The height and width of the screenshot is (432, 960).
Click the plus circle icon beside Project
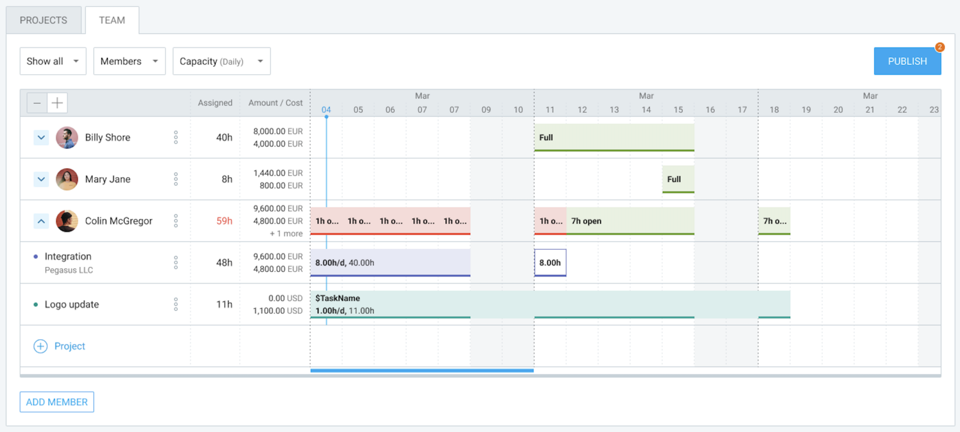point(40,346)
